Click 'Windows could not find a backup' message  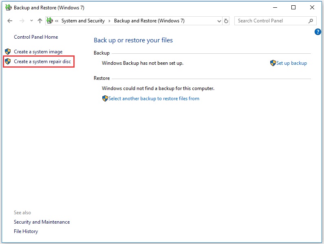[x=158, y=88]
